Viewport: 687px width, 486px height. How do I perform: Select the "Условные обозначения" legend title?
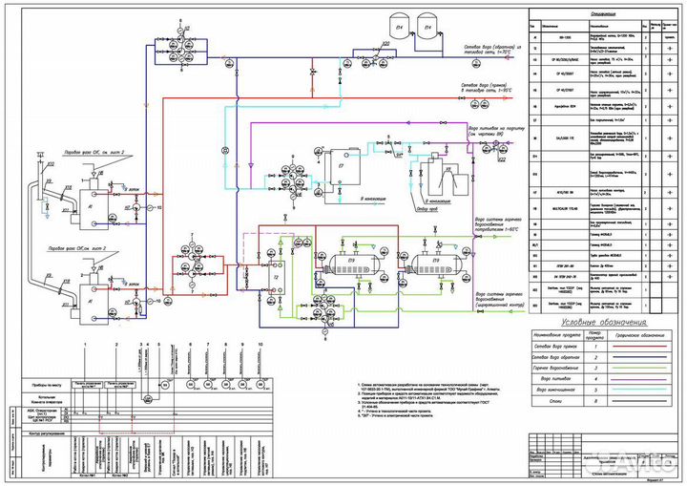pos(601,324)
